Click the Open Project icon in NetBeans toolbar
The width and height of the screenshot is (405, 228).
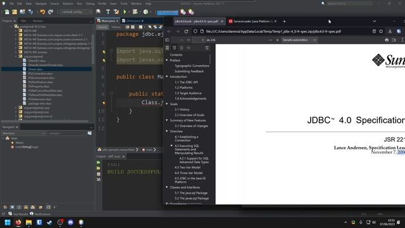(23, 12)
